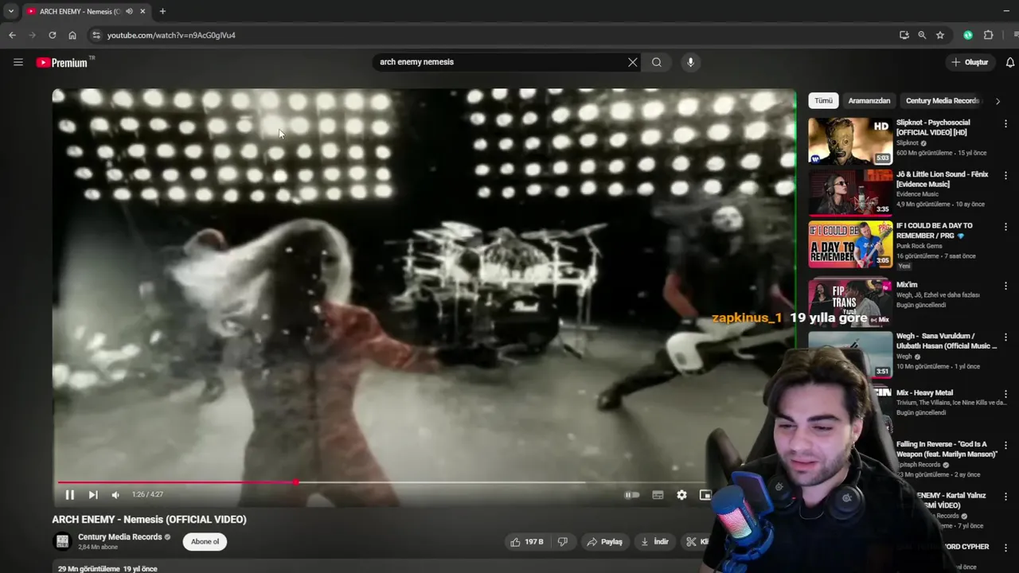Click the green circular extension icon
Image resolution: width=1019 pixels, height=573 pixels.
[968, 35]
